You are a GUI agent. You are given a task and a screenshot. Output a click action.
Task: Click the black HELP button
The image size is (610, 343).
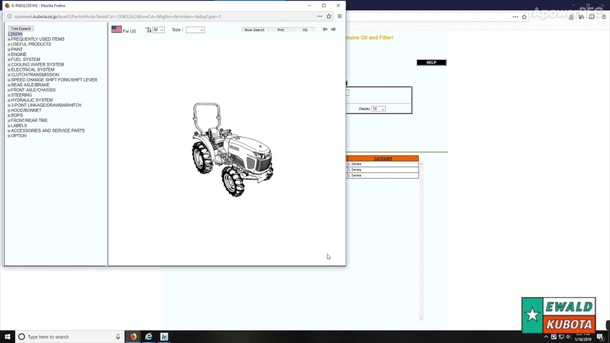[431, 62]
